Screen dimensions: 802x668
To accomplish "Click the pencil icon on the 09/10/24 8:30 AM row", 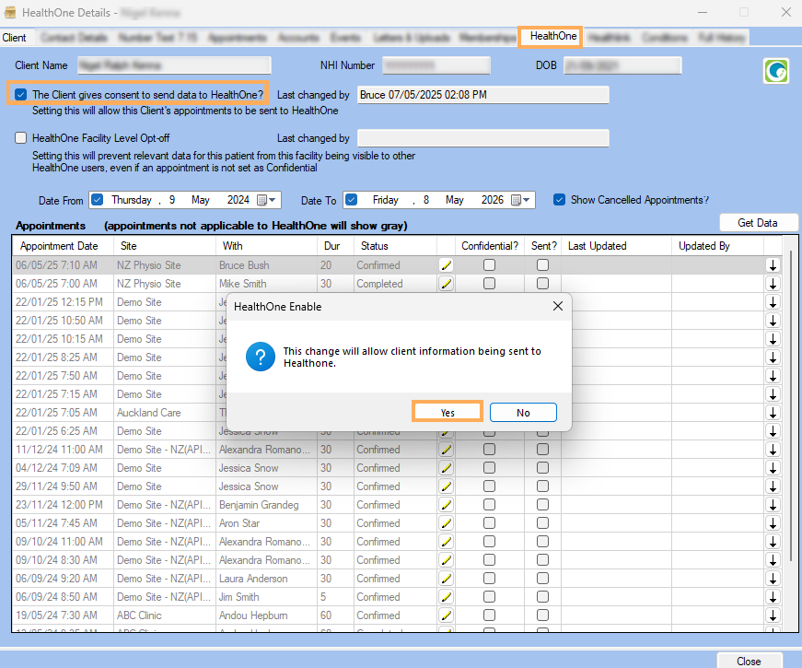I will tap(447, 560).
